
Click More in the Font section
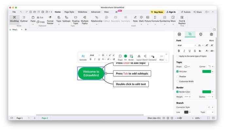tap(211, 41)
